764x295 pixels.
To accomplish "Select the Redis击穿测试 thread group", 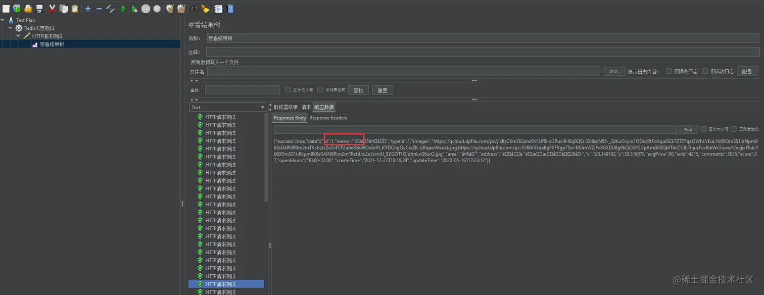I will tap(39, 28).
